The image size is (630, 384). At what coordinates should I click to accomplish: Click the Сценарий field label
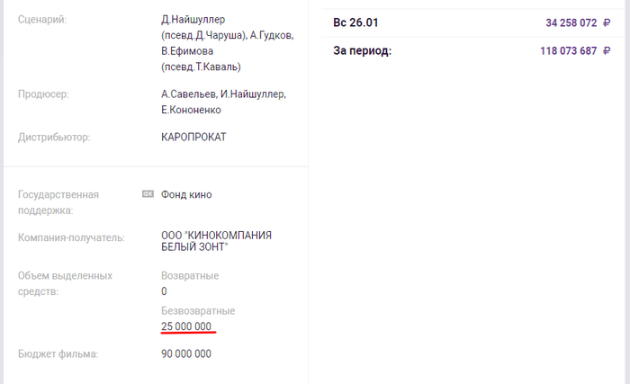pyautogui.click(x=42, y=19)
